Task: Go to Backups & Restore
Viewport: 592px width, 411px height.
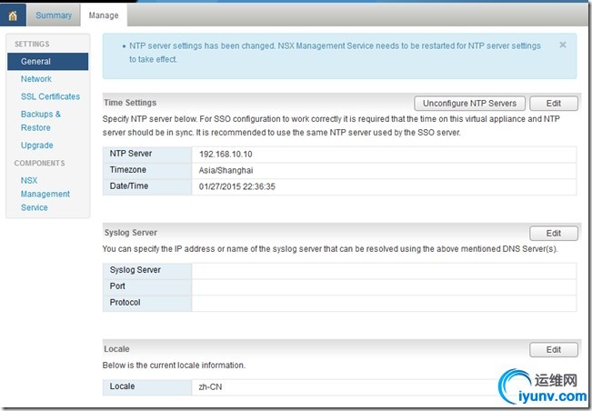Action: [41, 121]
